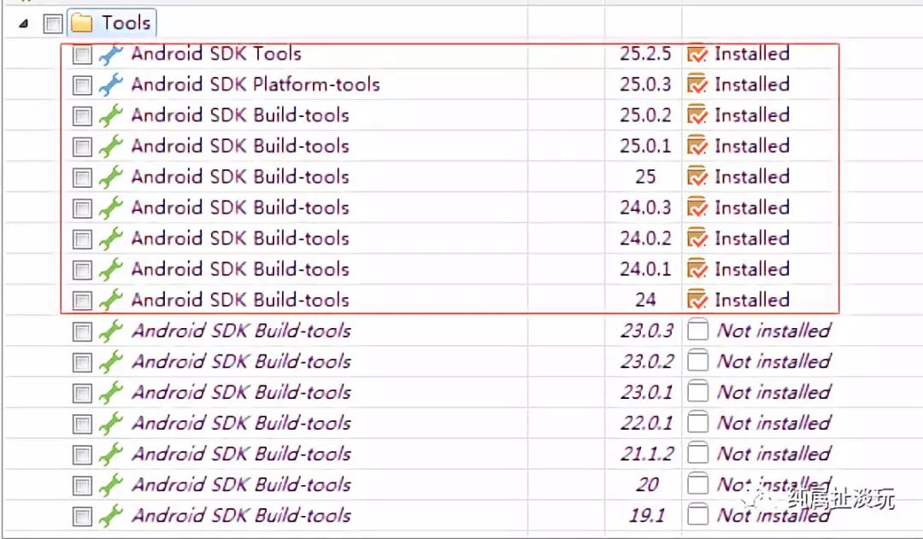The height and width of the screenshot is (539, 923).
Task: Click green wrench icon of Build-tools 24.0.2
Action: point(110,239)
